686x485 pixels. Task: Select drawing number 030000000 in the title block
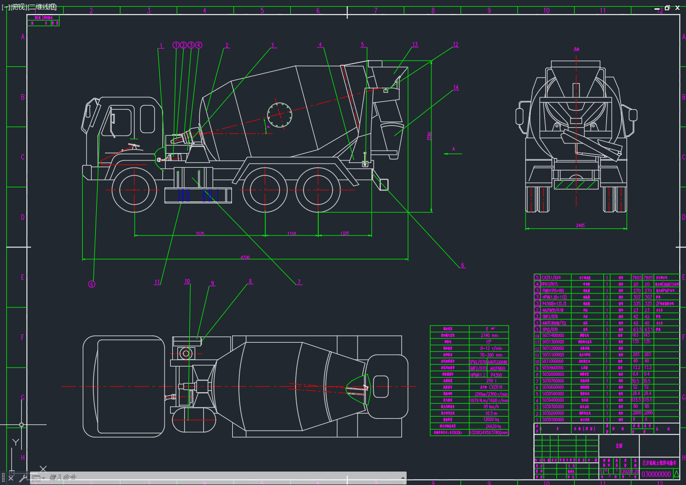pyautogui.click(x=656, y=474)
